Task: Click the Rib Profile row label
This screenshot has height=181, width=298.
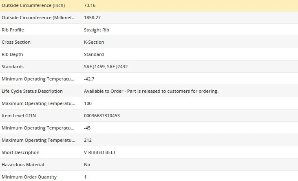Action: point(14,30)
